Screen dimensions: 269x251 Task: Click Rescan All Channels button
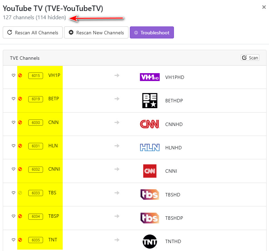[x=33, y=33]
